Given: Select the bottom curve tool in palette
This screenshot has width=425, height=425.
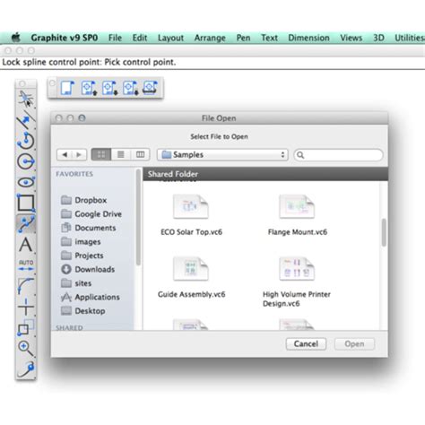Looking at the screenshot, I should 26,369.
